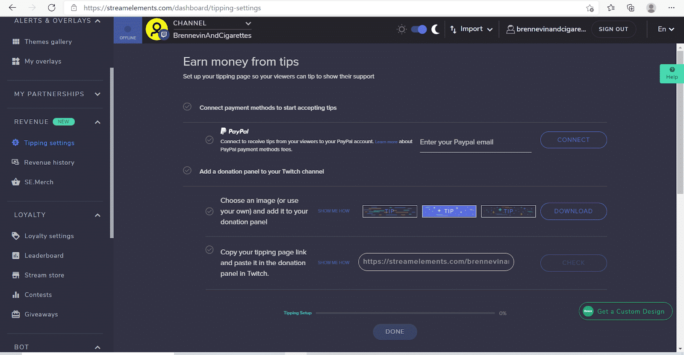Image resolution: width=684 pixels, height=355 pixels.
Task: Click the CHECK button
Action: pos(573,263)
